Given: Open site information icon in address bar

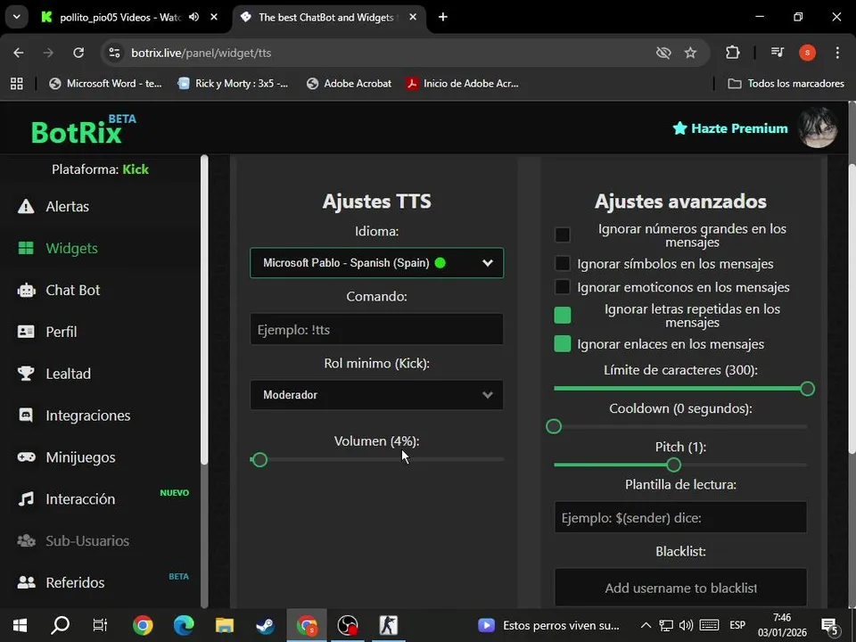Looking at the screenshot, I should point(115,53).
